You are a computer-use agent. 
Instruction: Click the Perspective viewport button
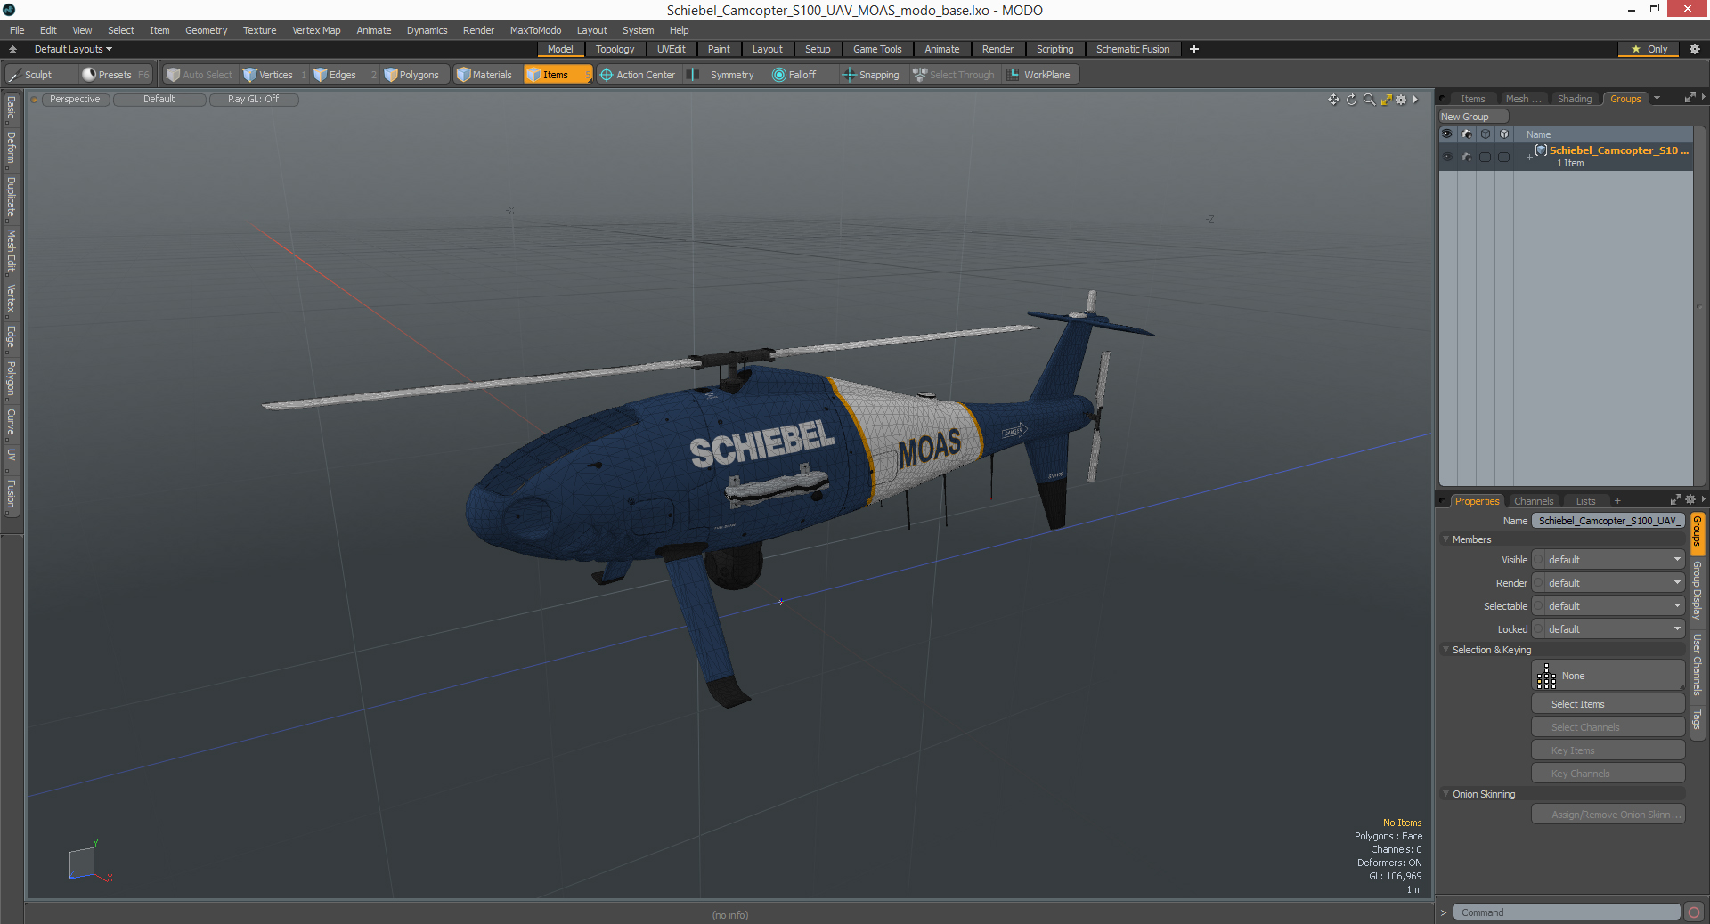pos(75,100)
